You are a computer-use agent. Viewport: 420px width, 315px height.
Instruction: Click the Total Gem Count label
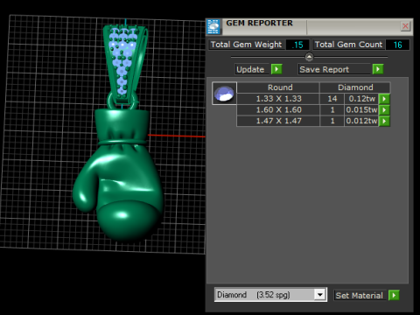[348, 45]
